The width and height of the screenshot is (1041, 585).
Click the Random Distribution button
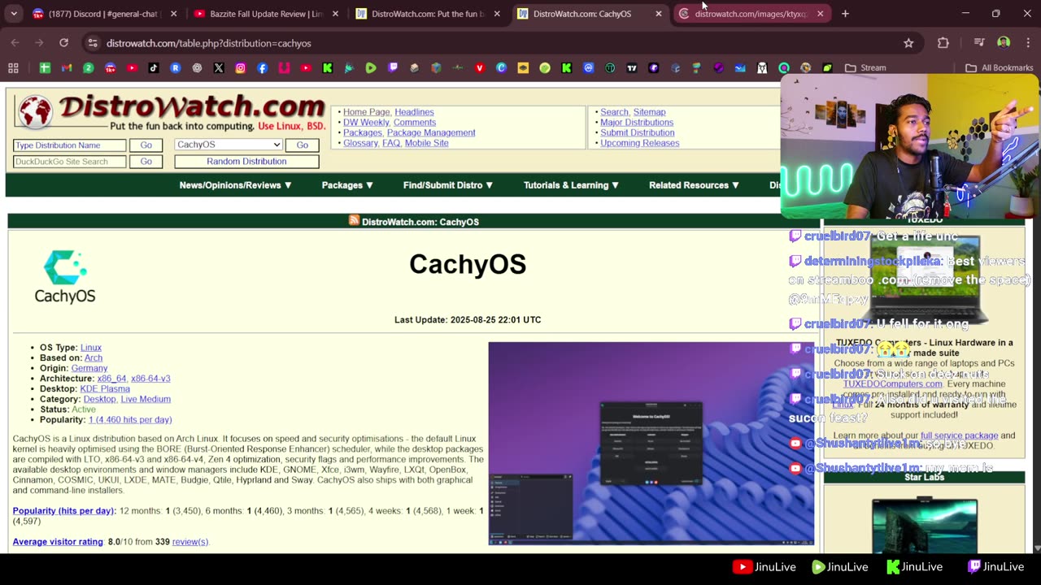(x=246, y=161)
